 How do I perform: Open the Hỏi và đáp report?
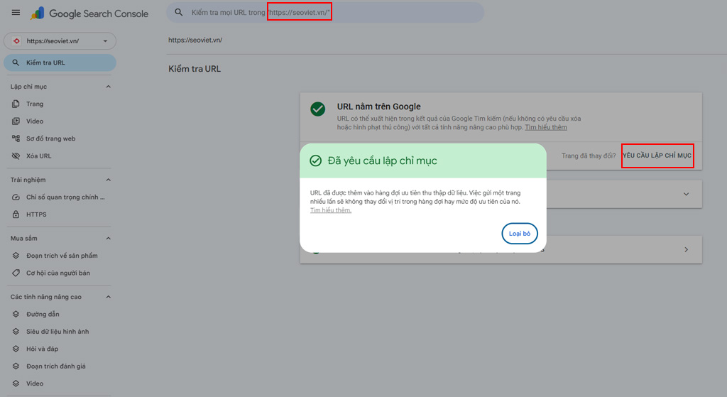click(x=42, y=349)
